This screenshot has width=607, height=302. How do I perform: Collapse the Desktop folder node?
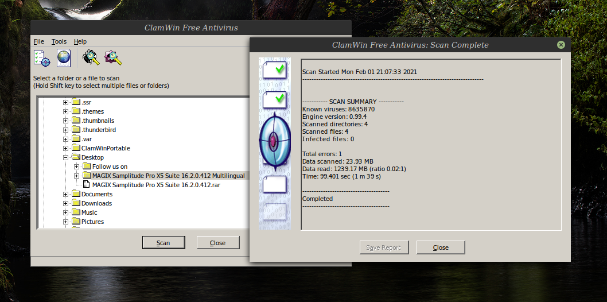pyautogui.click(x=66, y=157)
